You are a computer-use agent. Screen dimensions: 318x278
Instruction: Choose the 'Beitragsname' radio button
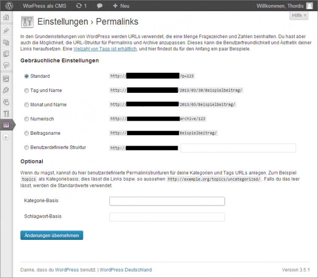(x=27, y=133)
